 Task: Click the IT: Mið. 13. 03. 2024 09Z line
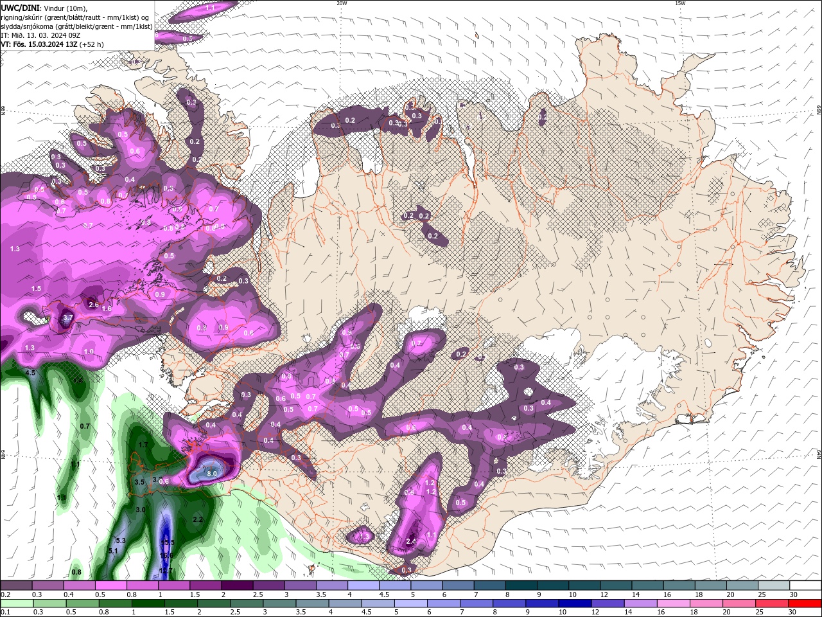(x=40, y=35)
